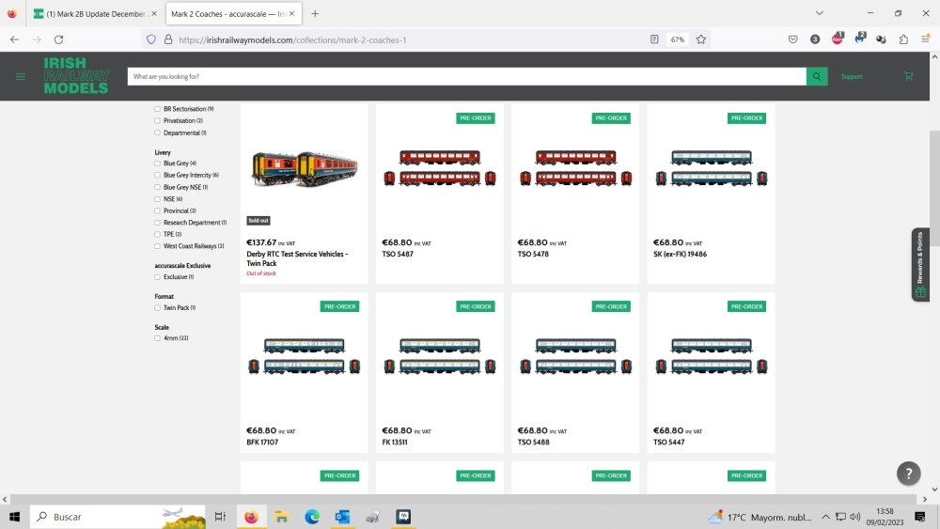The width and height of the screenshot is (940, 529).
Task: Toggle reader view in address bar
Action: [x=654, y=39]
